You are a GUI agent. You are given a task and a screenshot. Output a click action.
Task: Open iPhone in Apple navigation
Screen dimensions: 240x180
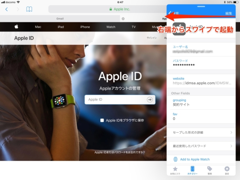(85, 27)
